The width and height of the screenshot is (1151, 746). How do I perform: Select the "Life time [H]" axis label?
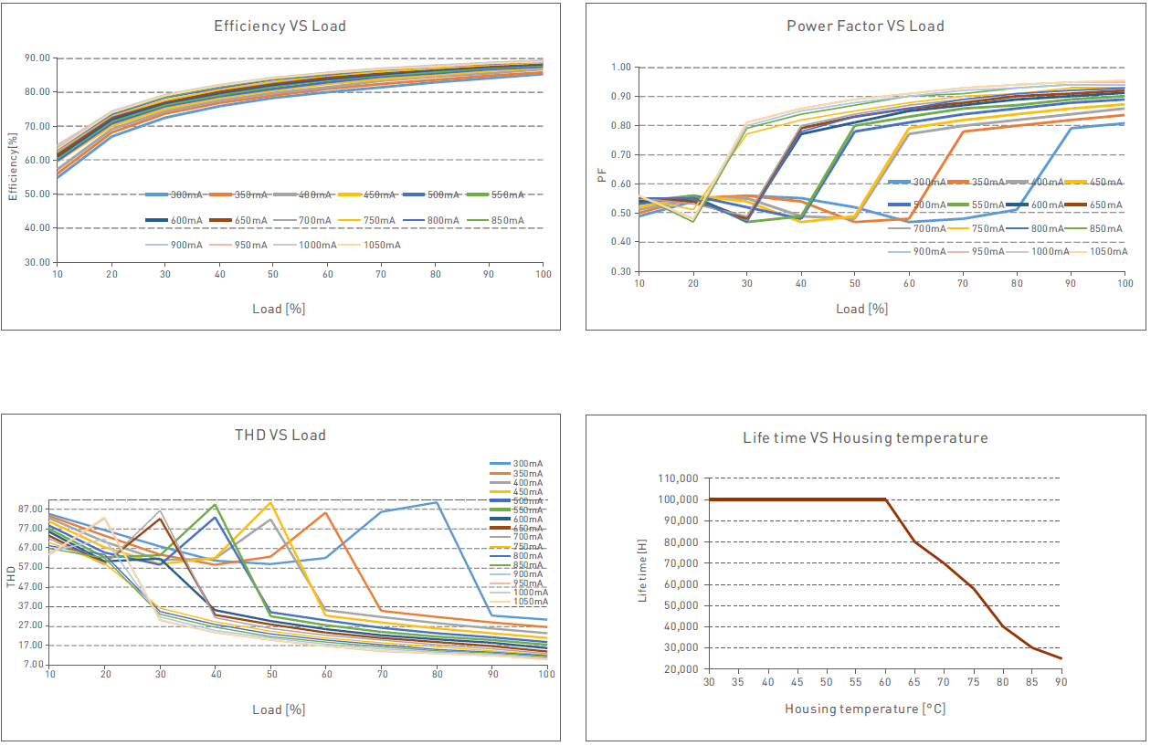642,571
